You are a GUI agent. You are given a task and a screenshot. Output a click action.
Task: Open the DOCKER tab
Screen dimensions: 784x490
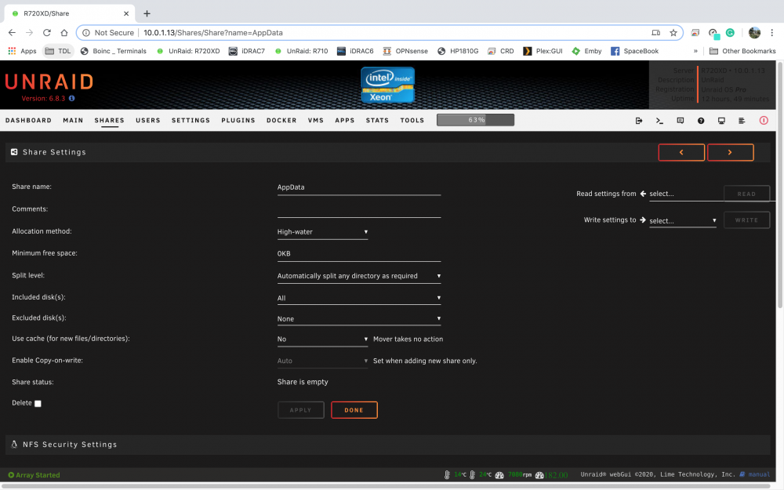(281, 121)
